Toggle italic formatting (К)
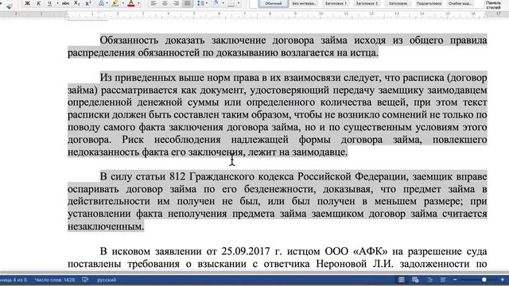 tap(39, 3)
